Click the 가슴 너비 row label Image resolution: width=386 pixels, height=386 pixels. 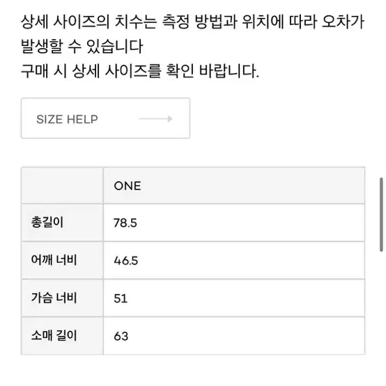point(54,298)
